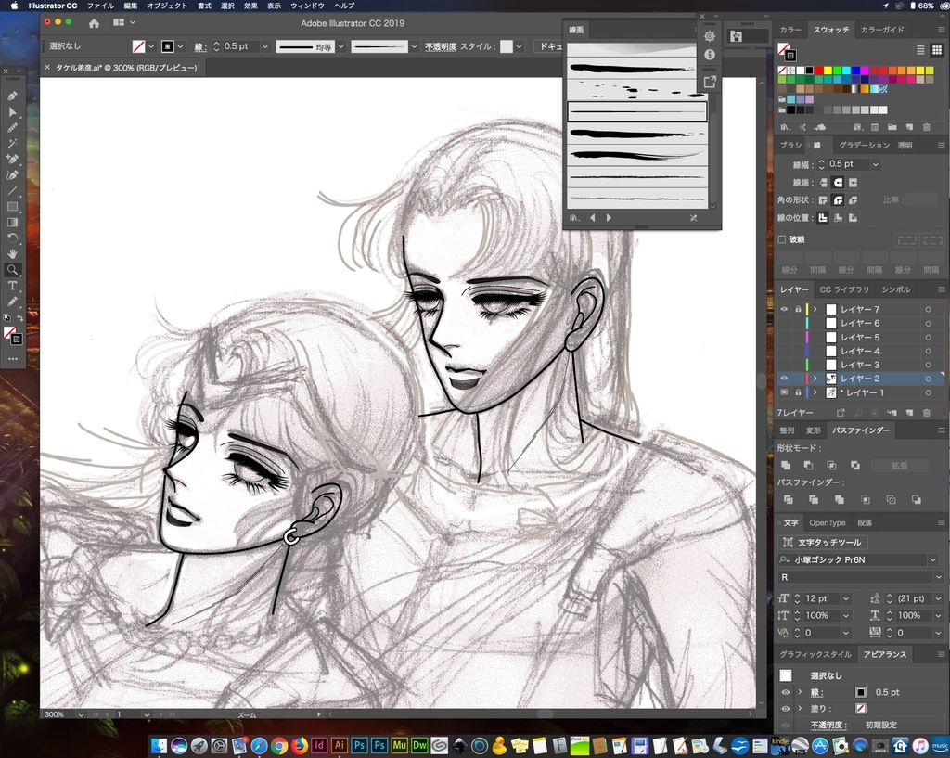Open the ファイル menu
Viewport: 950px width, 758px height.
[100, 6]
